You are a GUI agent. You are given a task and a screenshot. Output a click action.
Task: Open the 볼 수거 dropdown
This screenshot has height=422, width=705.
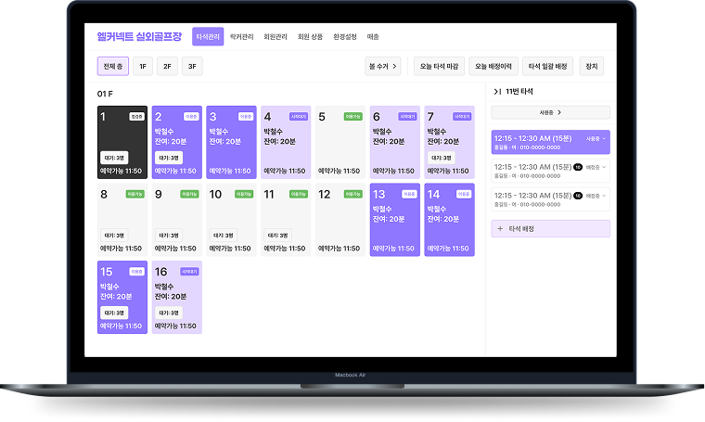[383, 66]
